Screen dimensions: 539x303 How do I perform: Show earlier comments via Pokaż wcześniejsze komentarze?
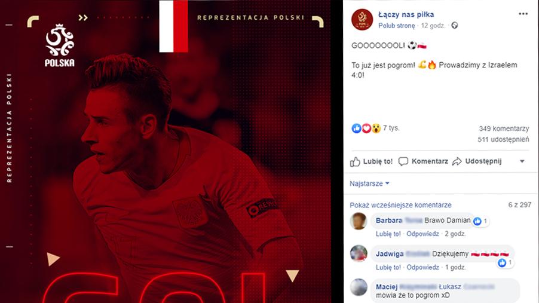pyautogui.click(x=400, y=205)
